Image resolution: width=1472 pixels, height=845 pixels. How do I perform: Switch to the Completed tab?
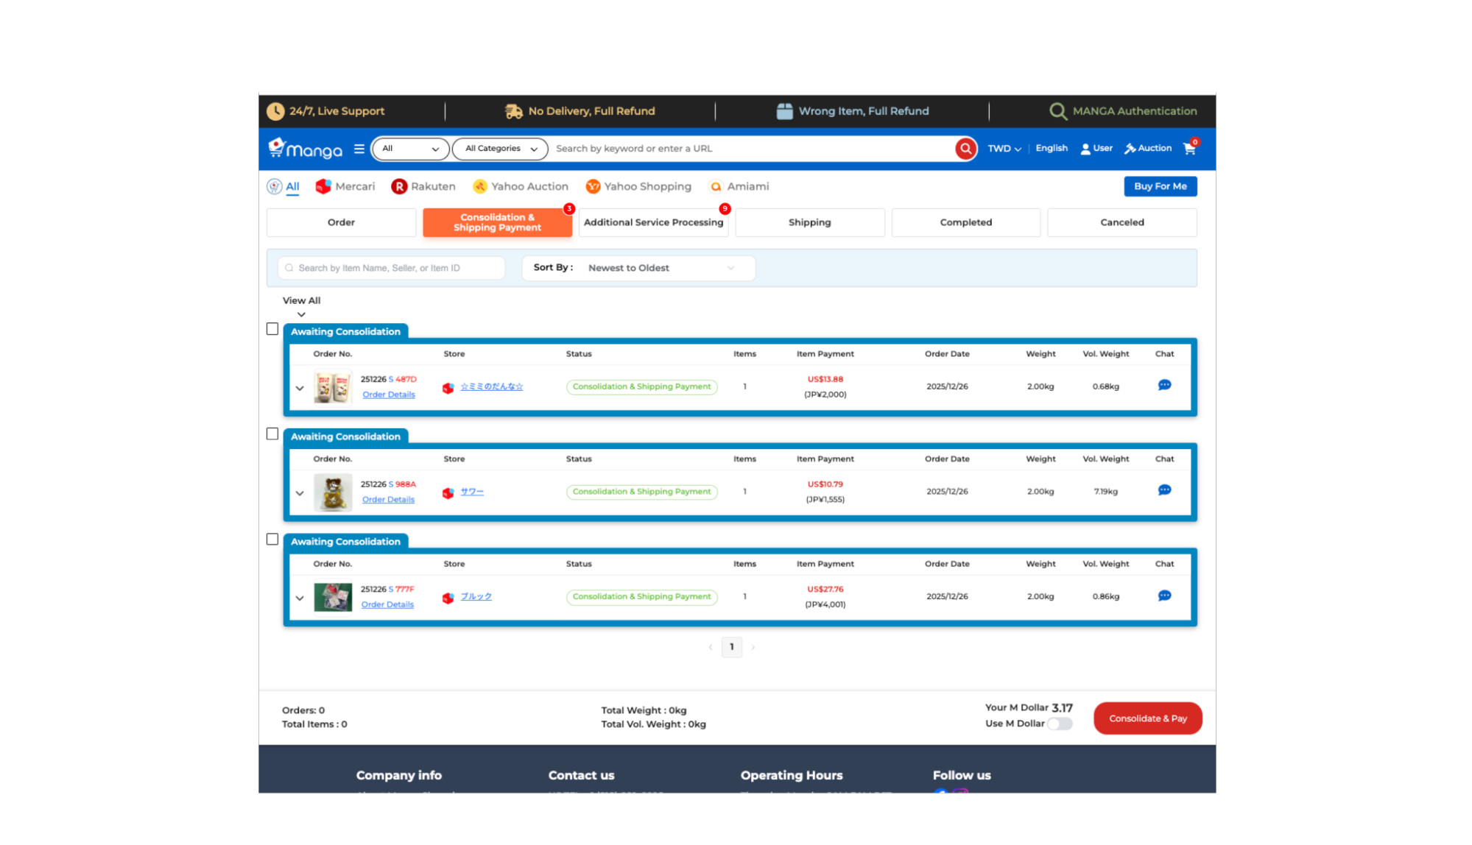tap(965, 222)
